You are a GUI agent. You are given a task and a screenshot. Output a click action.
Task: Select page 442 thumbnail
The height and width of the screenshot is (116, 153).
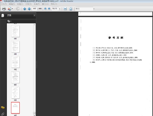[15, 62]
